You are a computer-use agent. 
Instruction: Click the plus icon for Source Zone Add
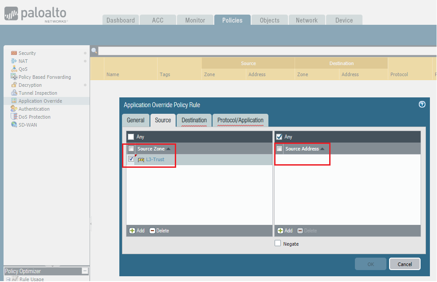tap(132, 231)
